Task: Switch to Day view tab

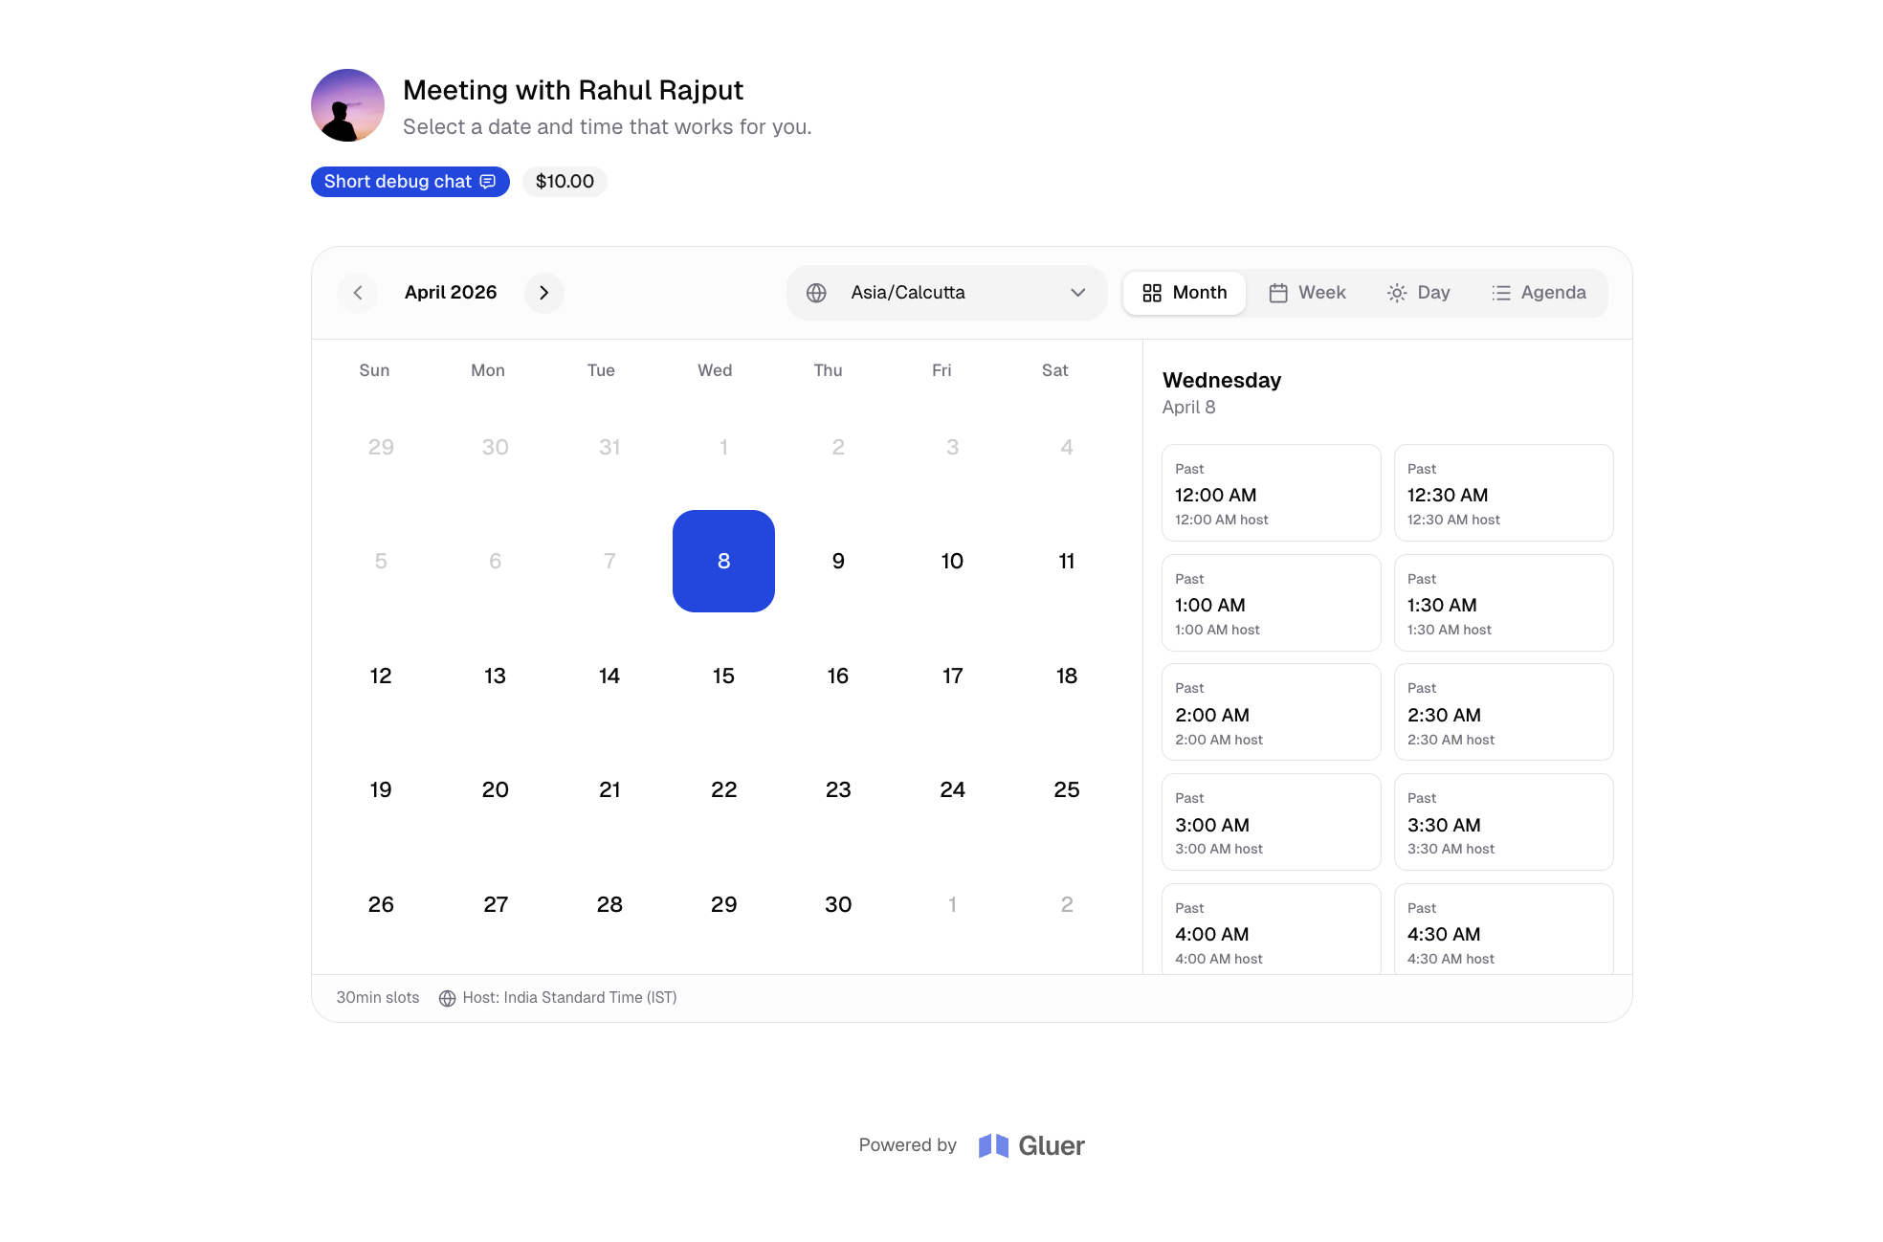Action: click(x=1418, y=293)
